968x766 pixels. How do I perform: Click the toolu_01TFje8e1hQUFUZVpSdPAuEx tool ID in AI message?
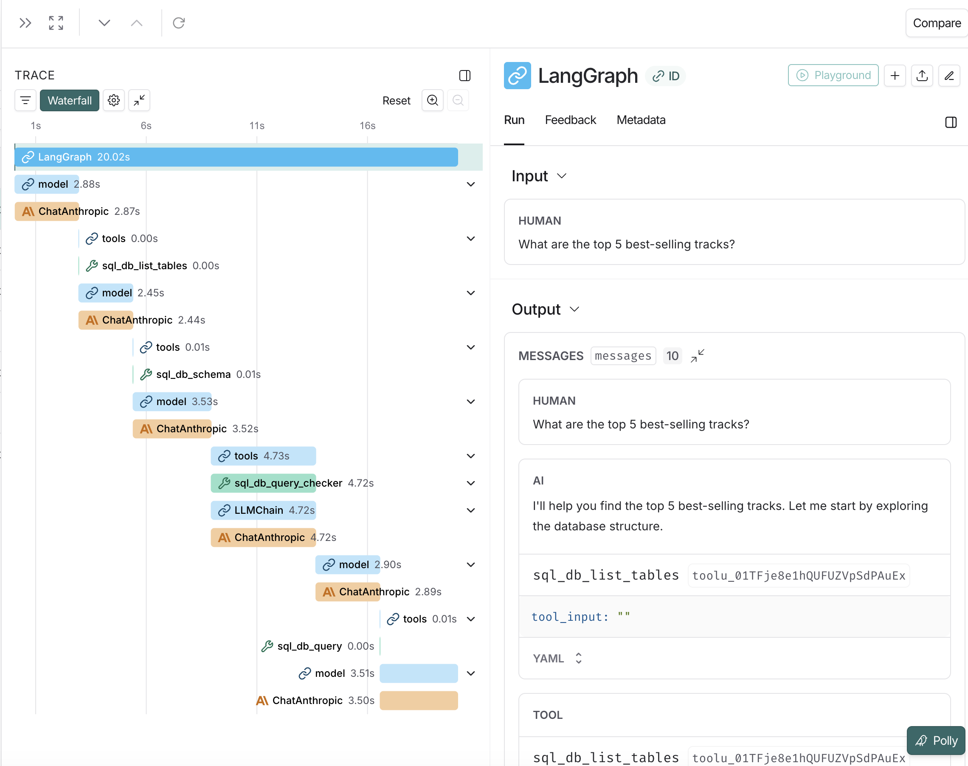pyautogui.click(x=799, y=575)
